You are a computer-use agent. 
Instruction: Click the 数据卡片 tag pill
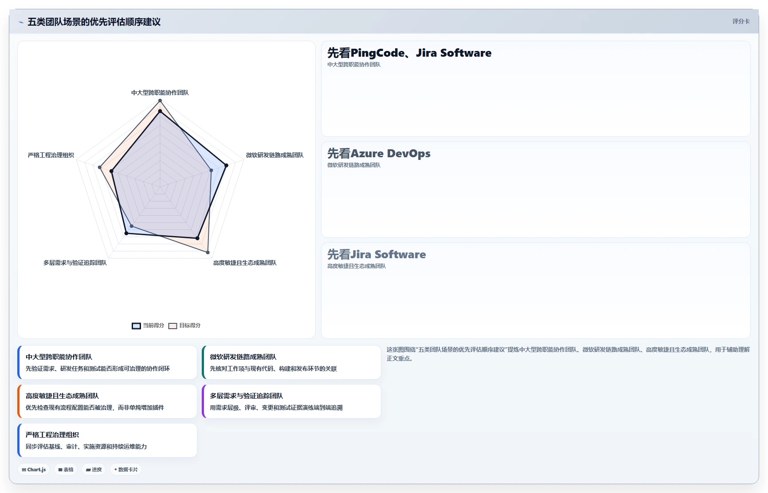tap(126, 470)
